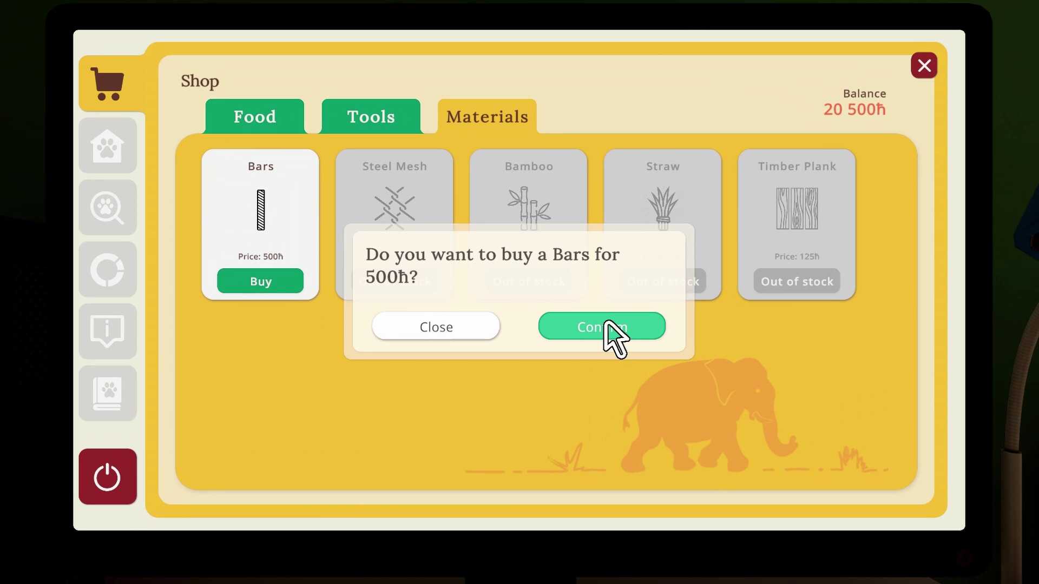
Task: Close the purchase confirmation dialog
Action: (436, 327)
